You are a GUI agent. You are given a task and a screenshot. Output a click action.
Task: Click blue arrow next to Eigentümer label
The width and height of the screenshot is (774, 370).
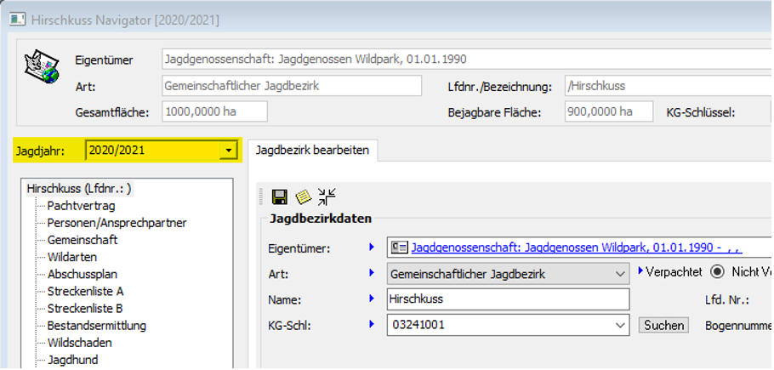pyautogui.click(x=371, y=248)
